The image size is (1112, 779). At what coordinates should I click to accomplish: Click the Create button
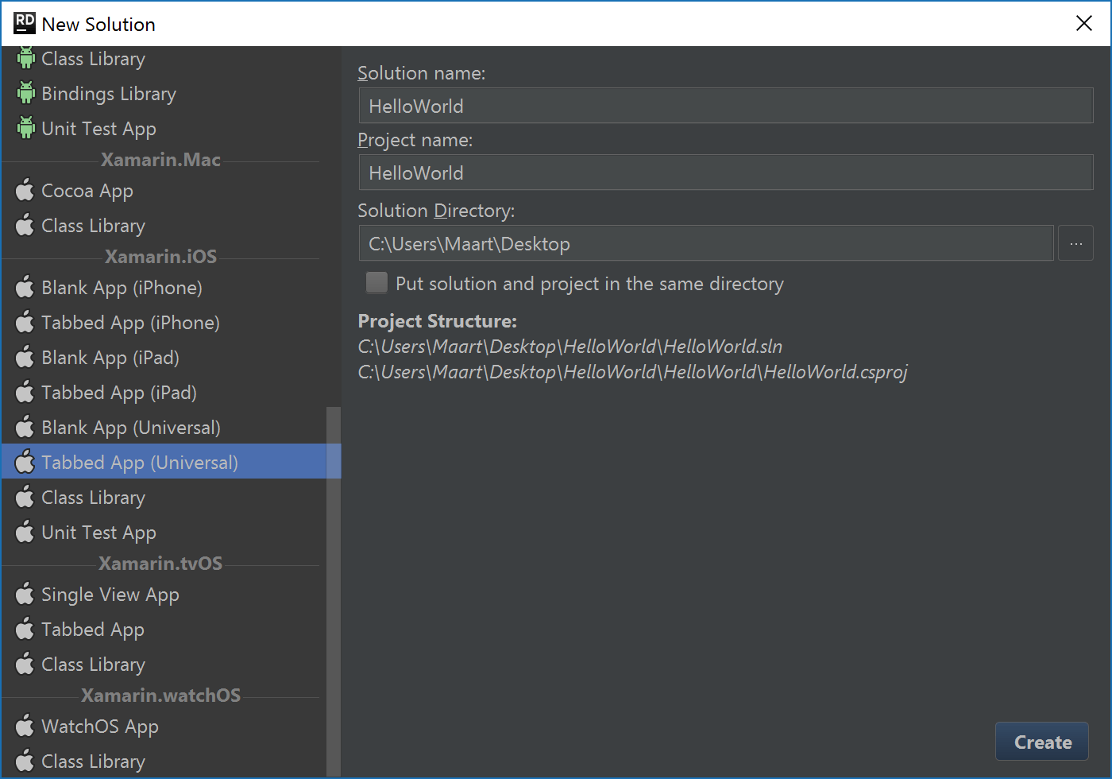click(x=1042, y=742)
